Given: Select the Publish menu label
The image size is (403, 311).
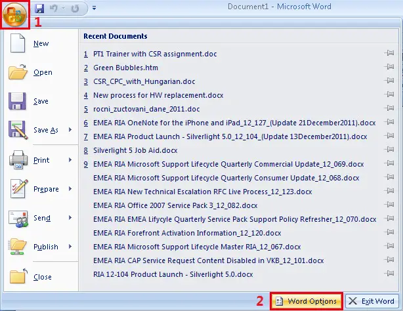Looking at the screenshot, I should [46, 247].
